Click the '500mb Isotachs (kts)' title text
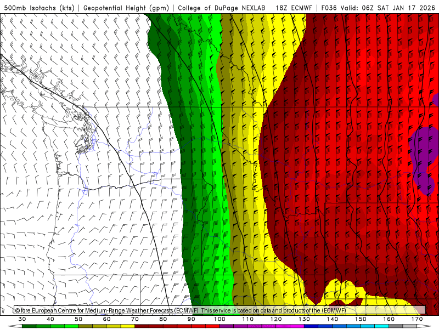Viewport: 439px width, 329px height. tap(39, 8)
